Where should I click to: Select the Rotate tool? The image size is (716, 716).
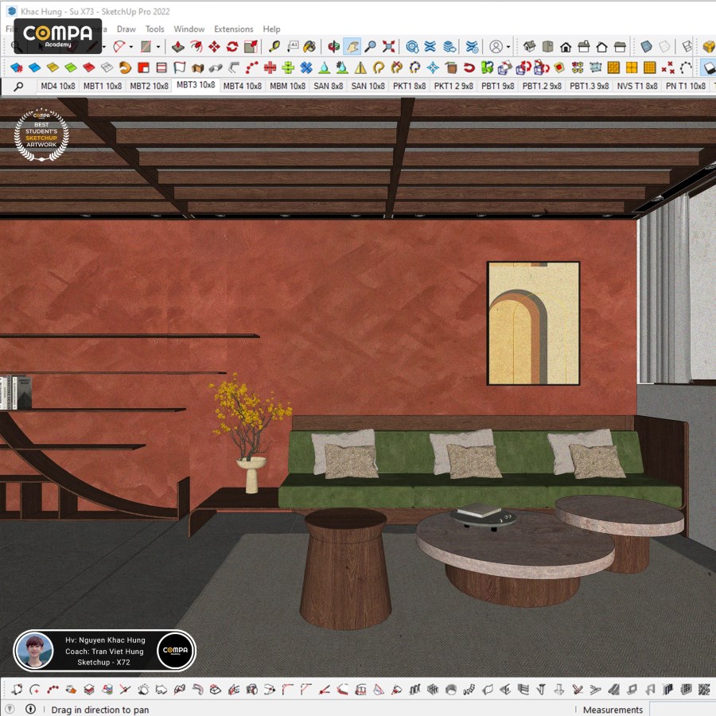click(x=232, y=47)
